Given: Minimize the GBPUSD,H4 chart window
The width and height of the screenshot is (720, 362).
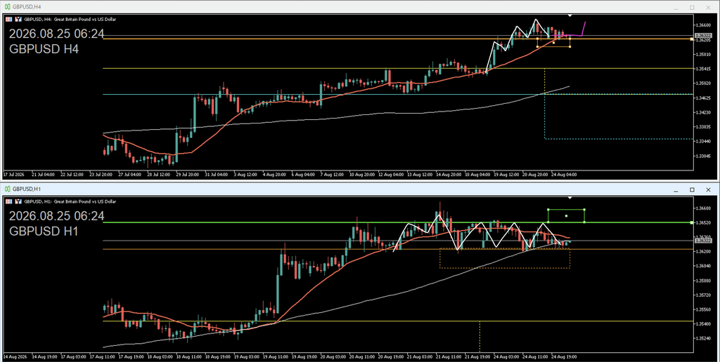Looking at the screenshot, I should coord(676,7).
